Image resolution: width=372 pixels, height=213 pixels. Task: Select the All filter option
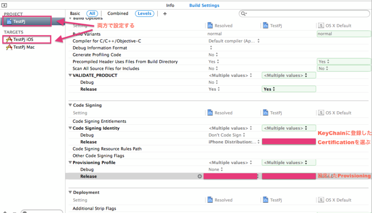[x=92, y=13]
